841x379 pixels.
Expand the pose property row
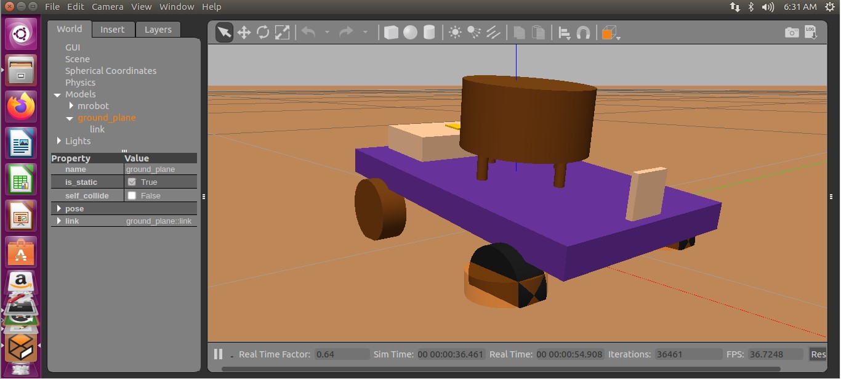pos(59,209)
